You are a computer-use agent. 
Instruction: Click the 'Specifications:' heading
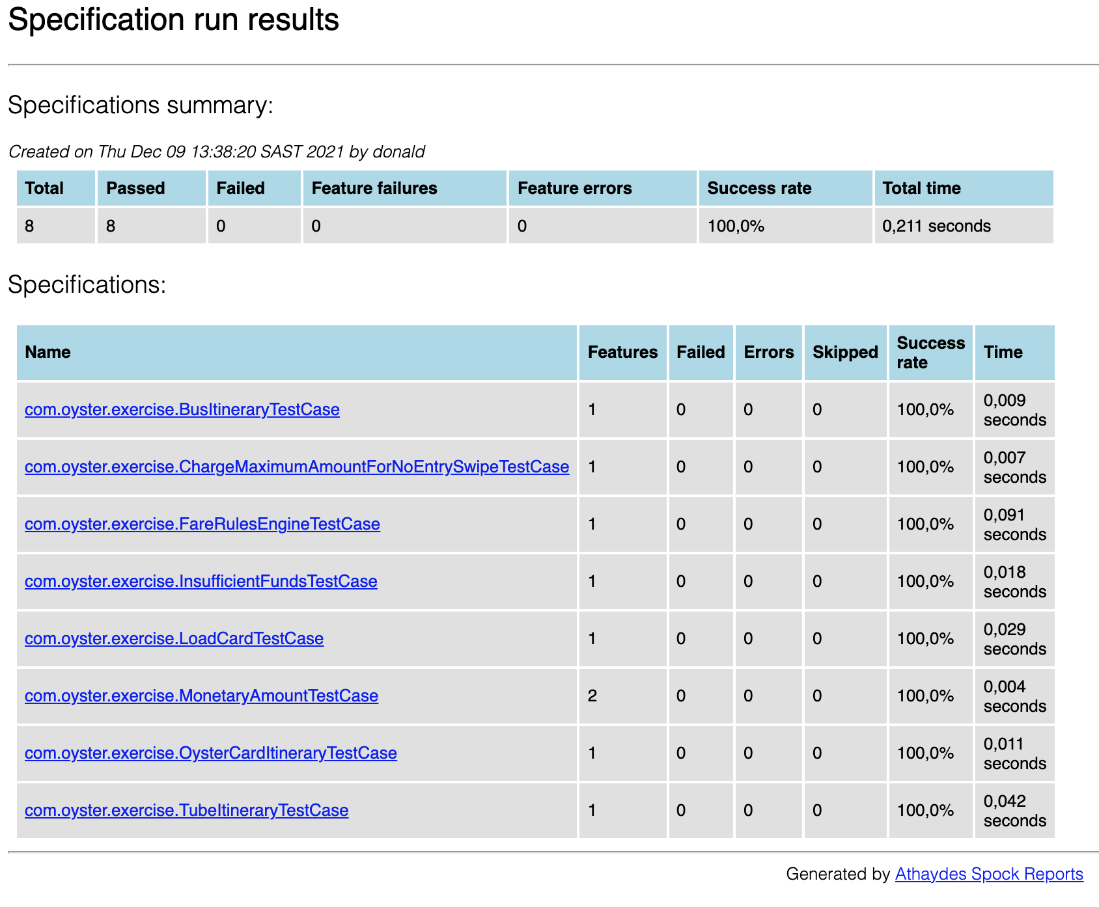pos(87,285)
